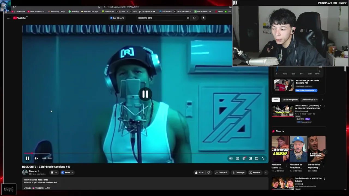The width and height of the screenshot is (349, 196).
Task: Open options for the El Beef entre Keyblade short
Action: 323,165
